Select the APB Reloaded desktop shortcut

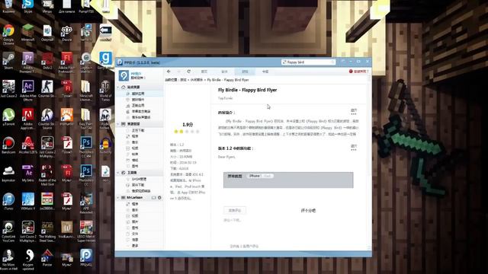(x=86, y=203)
